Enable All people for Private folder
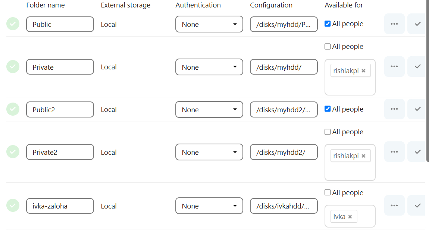Viewport: 429px width, 232px height. tap(328, 47)
